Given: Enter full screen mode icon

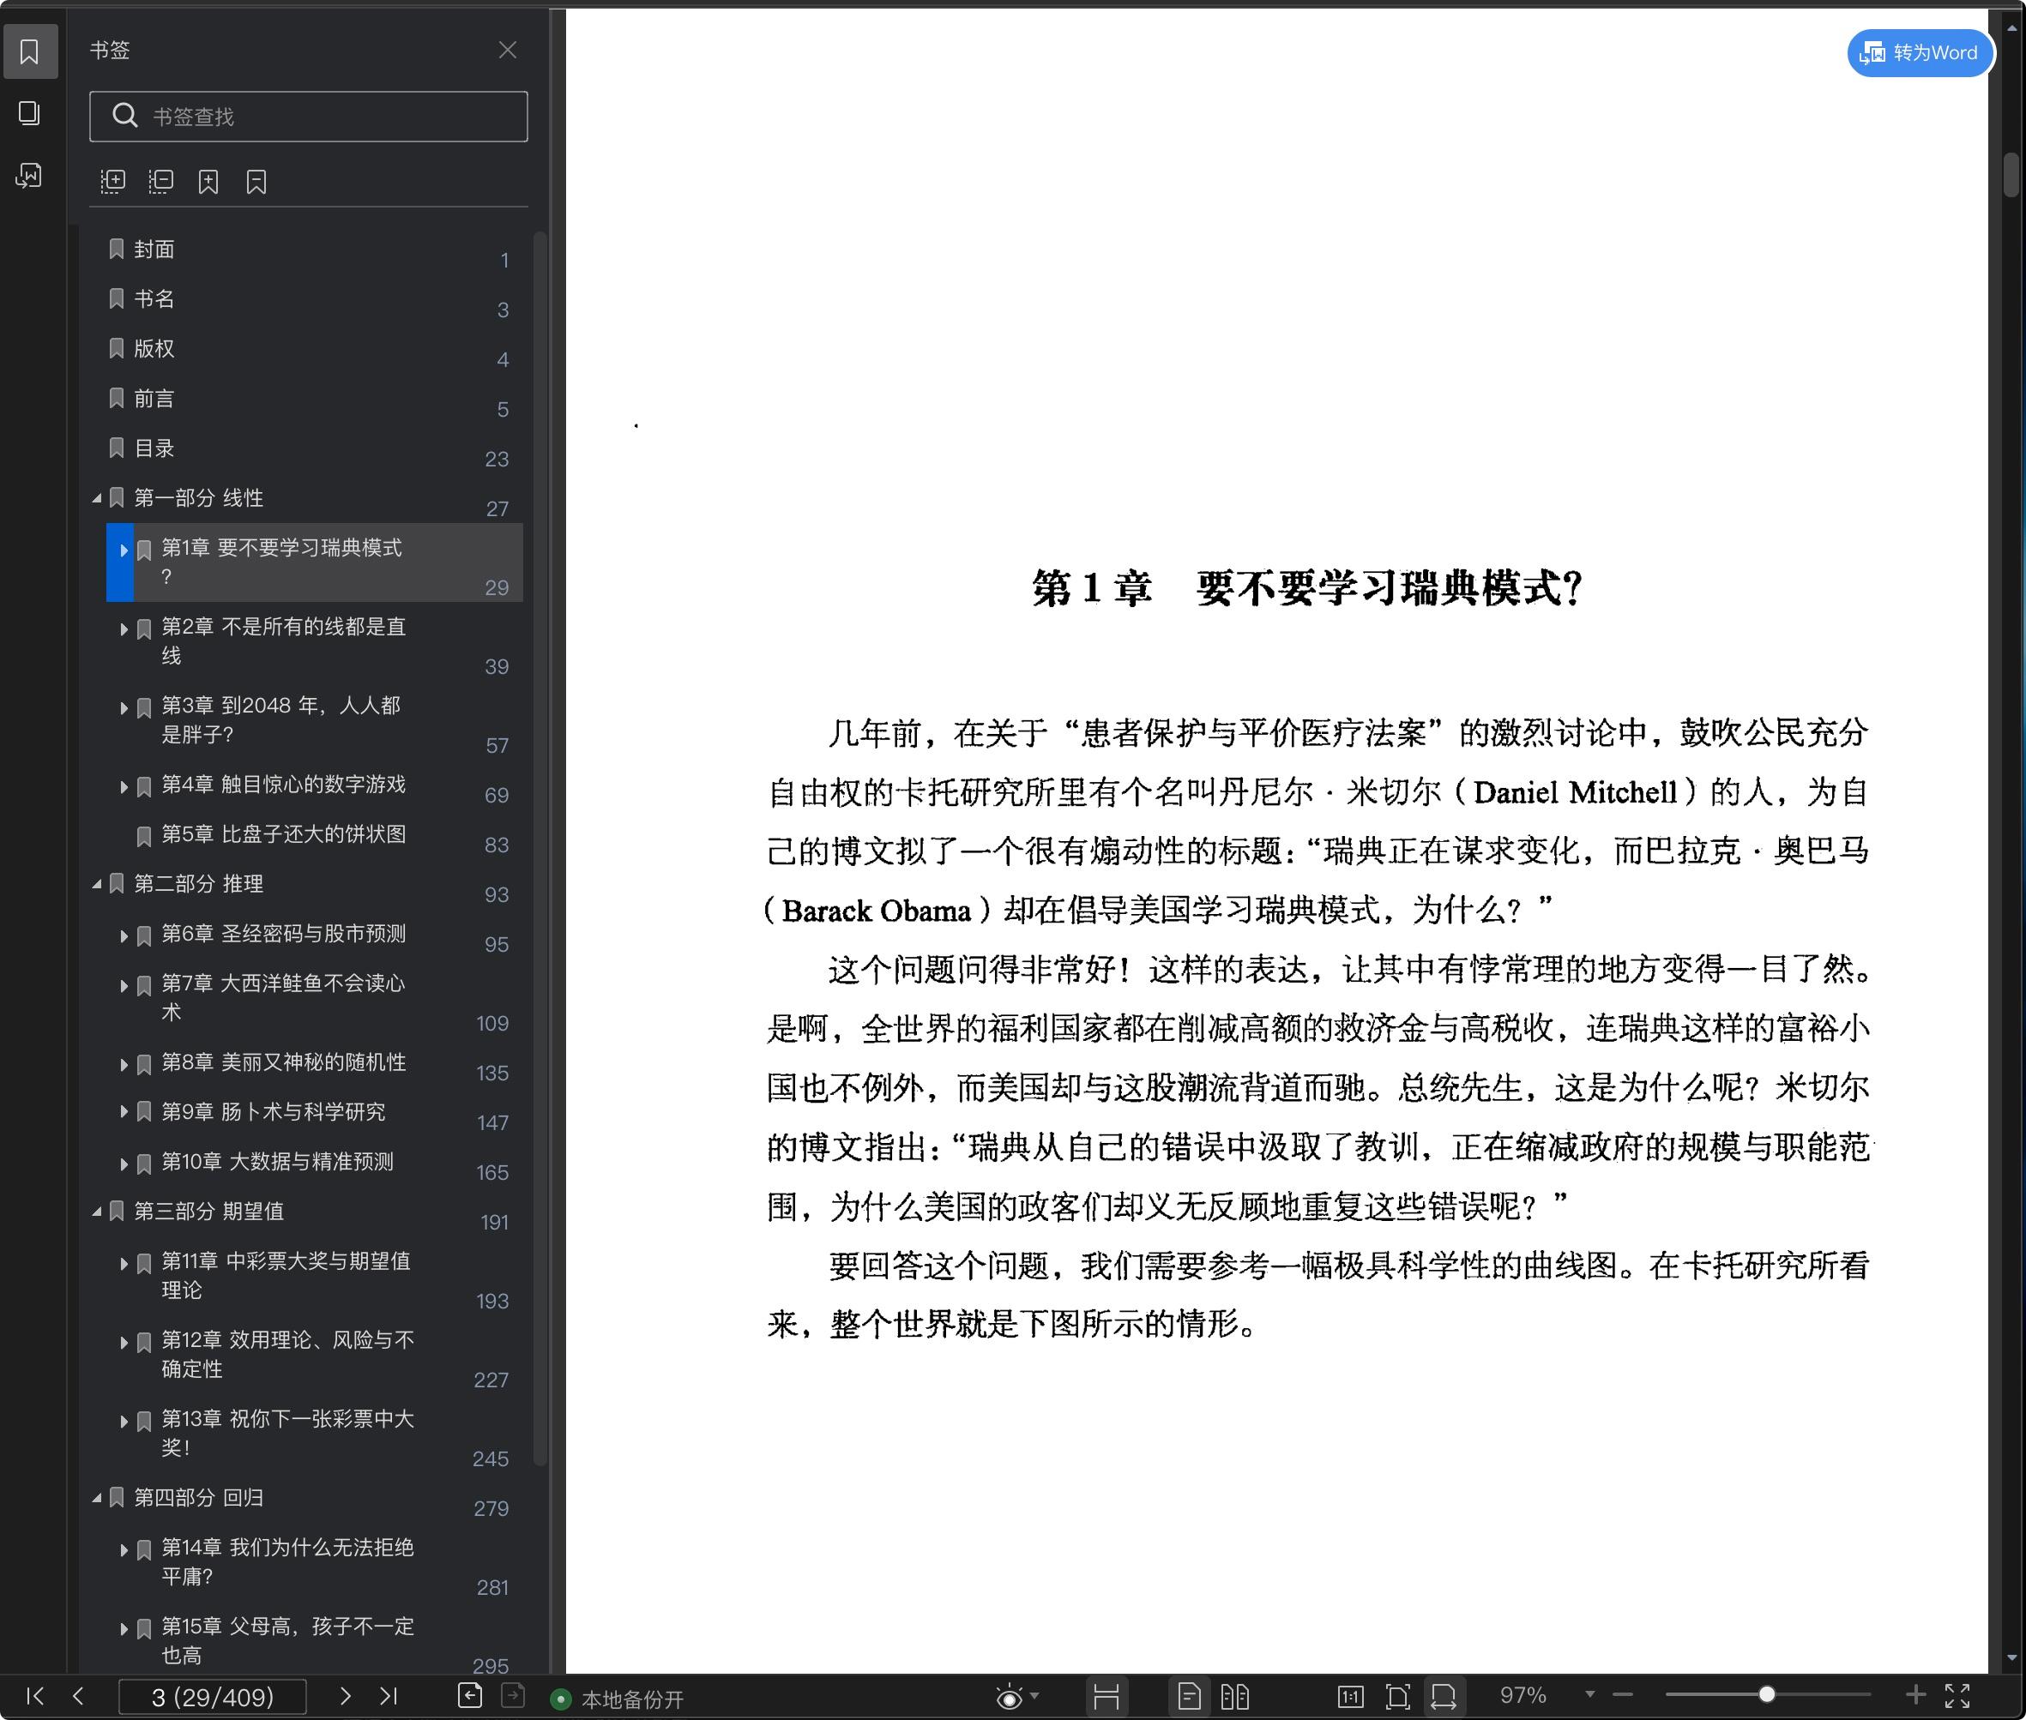Looking at the screenshot, I should coord(1957,1697).
